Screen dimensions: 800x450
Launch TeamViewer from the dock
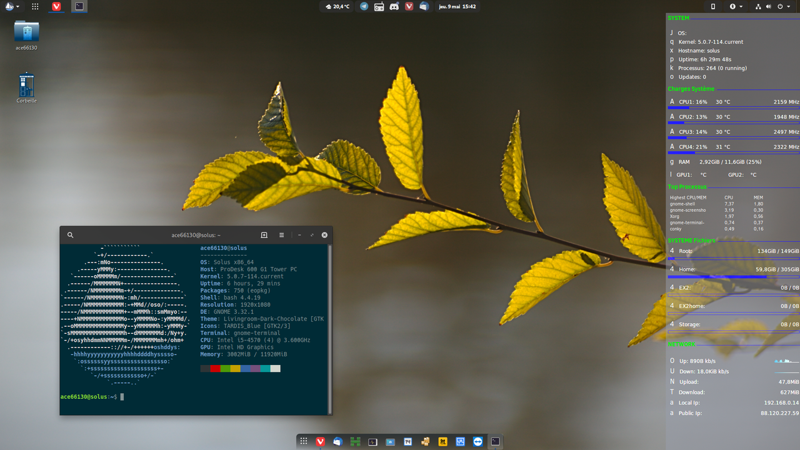pyautogui.click(x=478, y=441)
